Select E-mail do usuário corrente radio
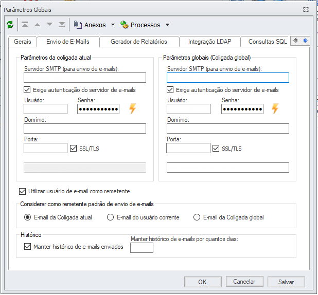The height and width of the screenshot is (295, 318). (110, 217)
